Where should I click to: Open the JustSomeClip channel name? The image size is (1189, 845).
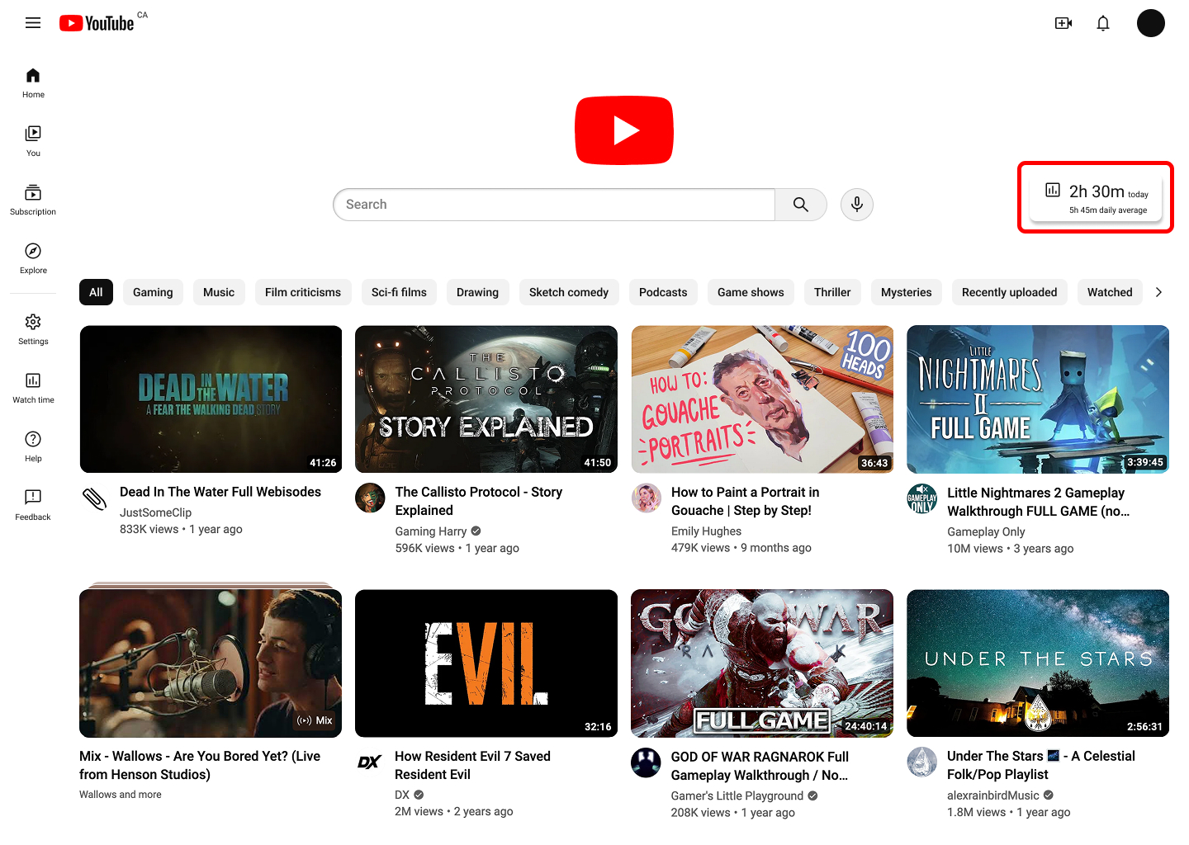pyautogui.click(x=155, y=512)
